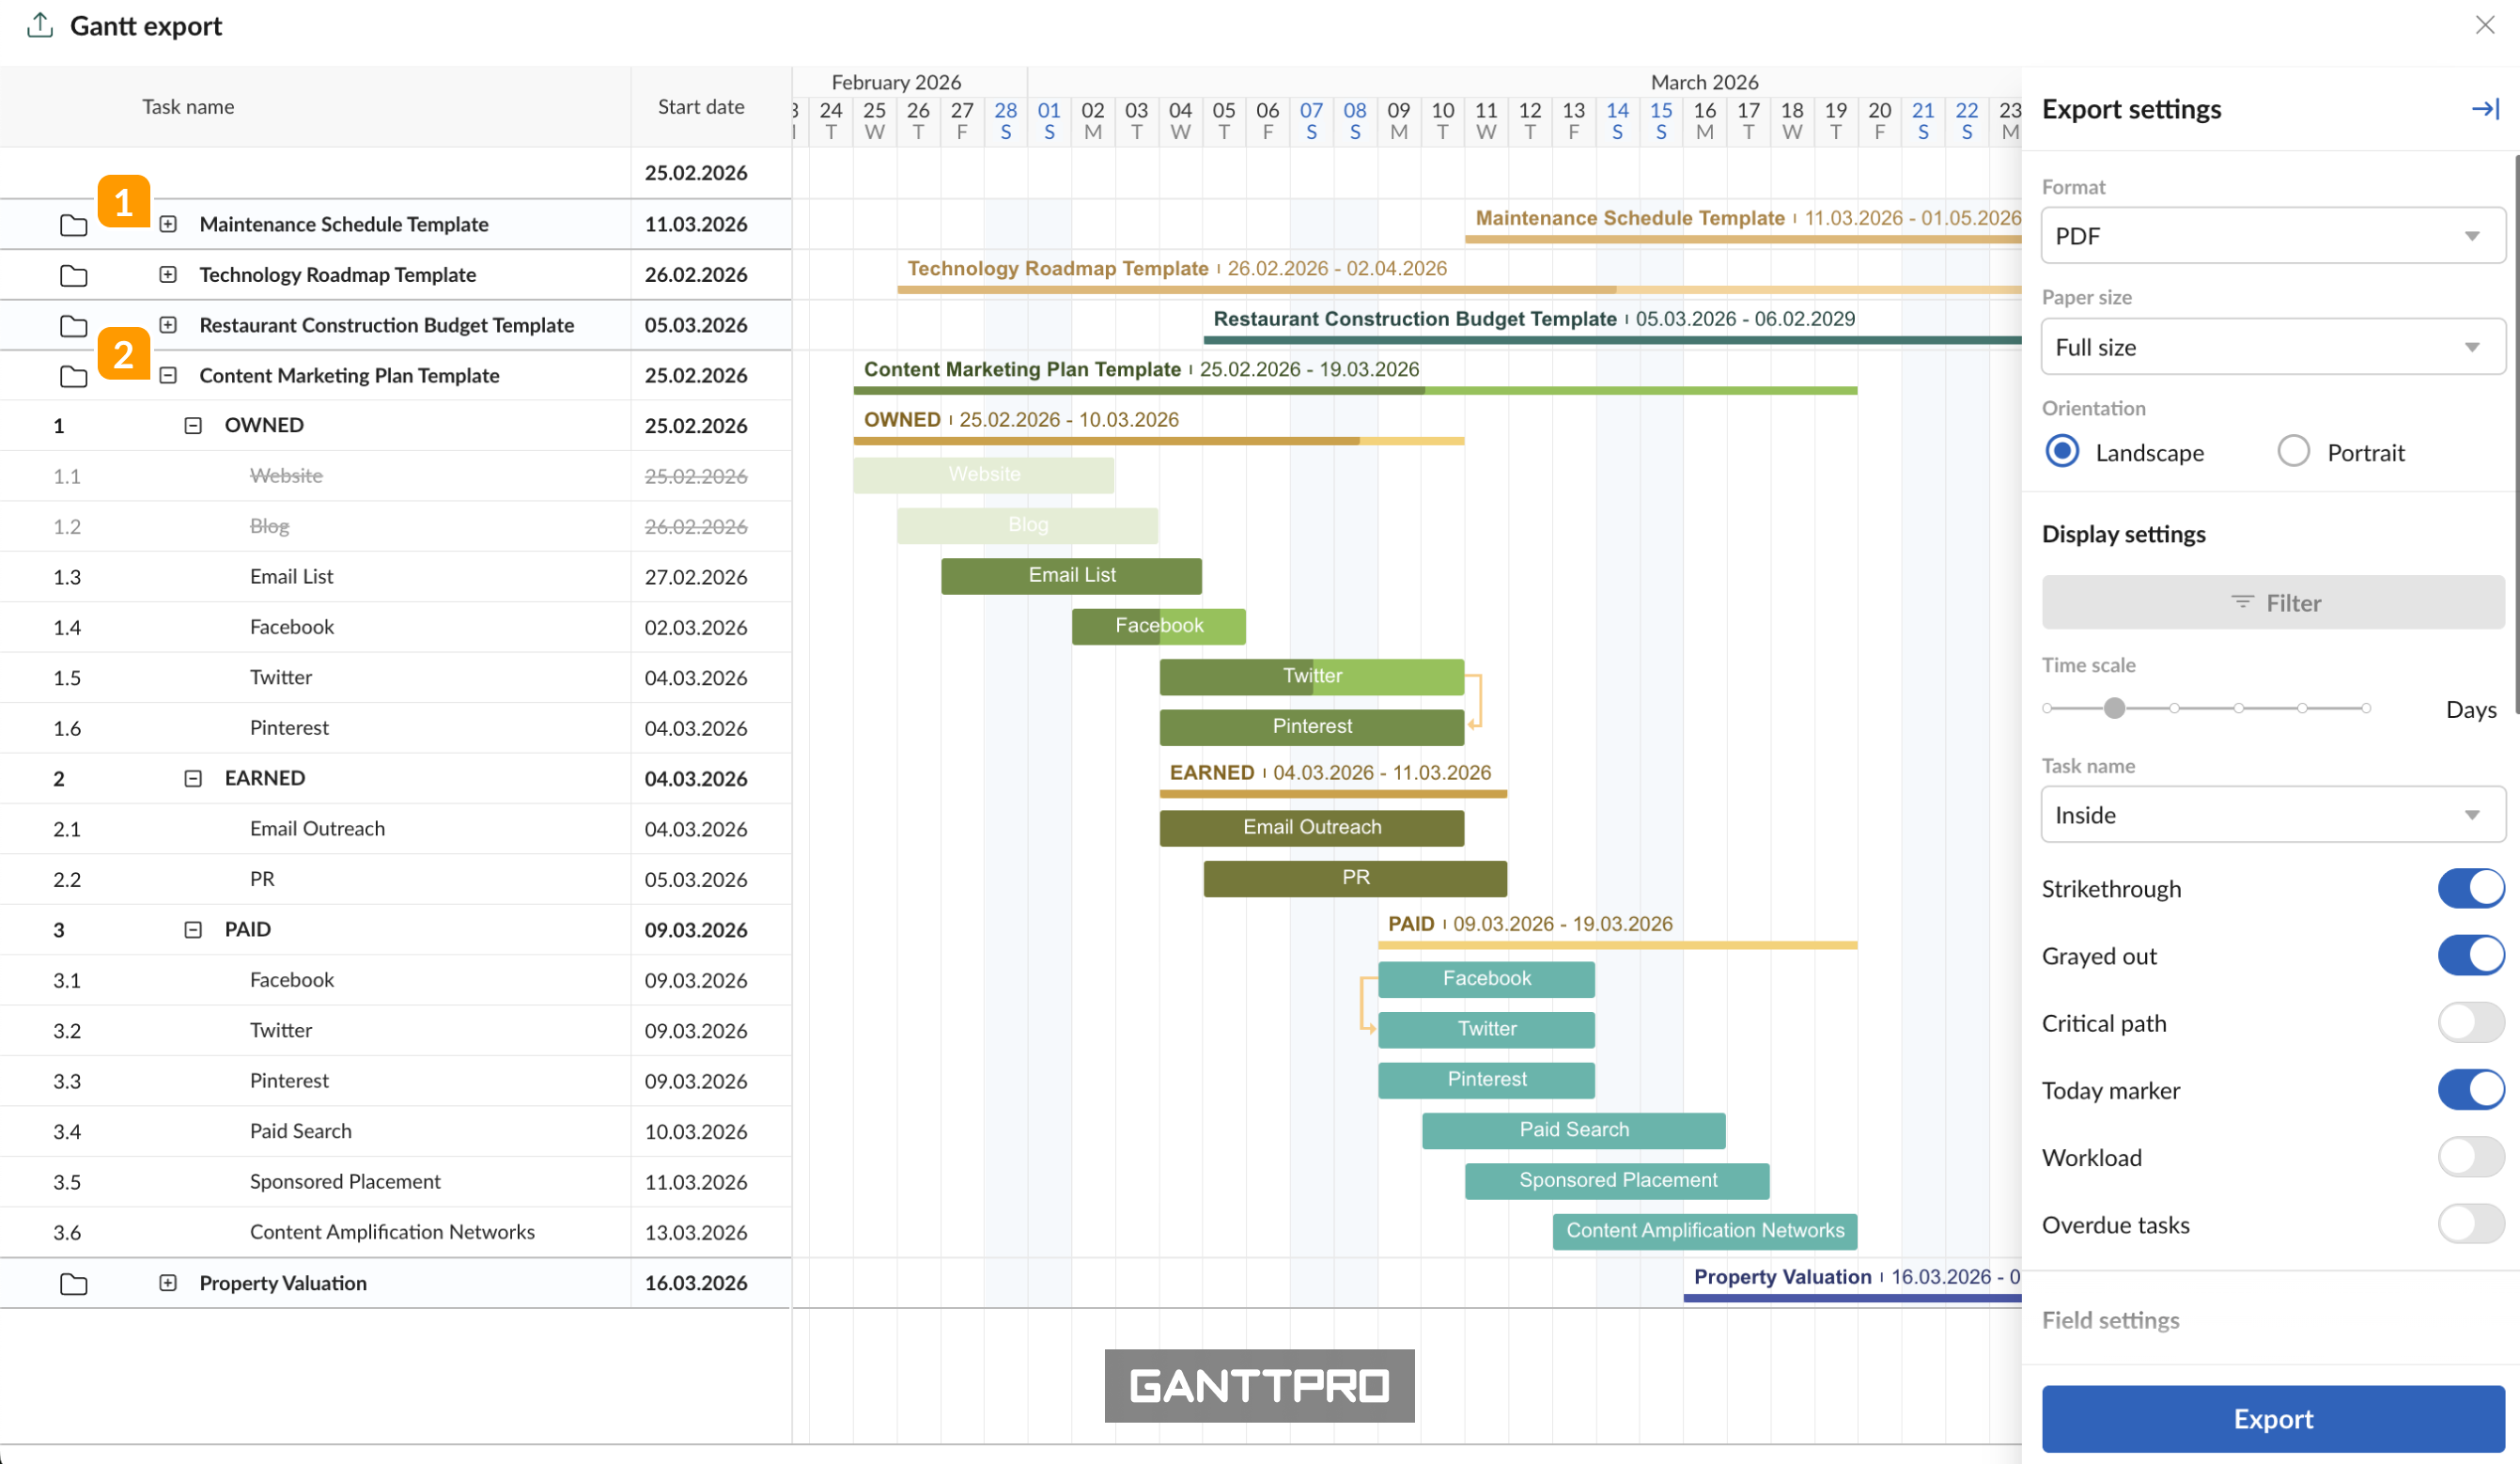Viewport: 2520px width, 1464px height.
Task: Click the collapse settings panel arrow icon
Action: pyautogui.click(x=2484, y=108)
